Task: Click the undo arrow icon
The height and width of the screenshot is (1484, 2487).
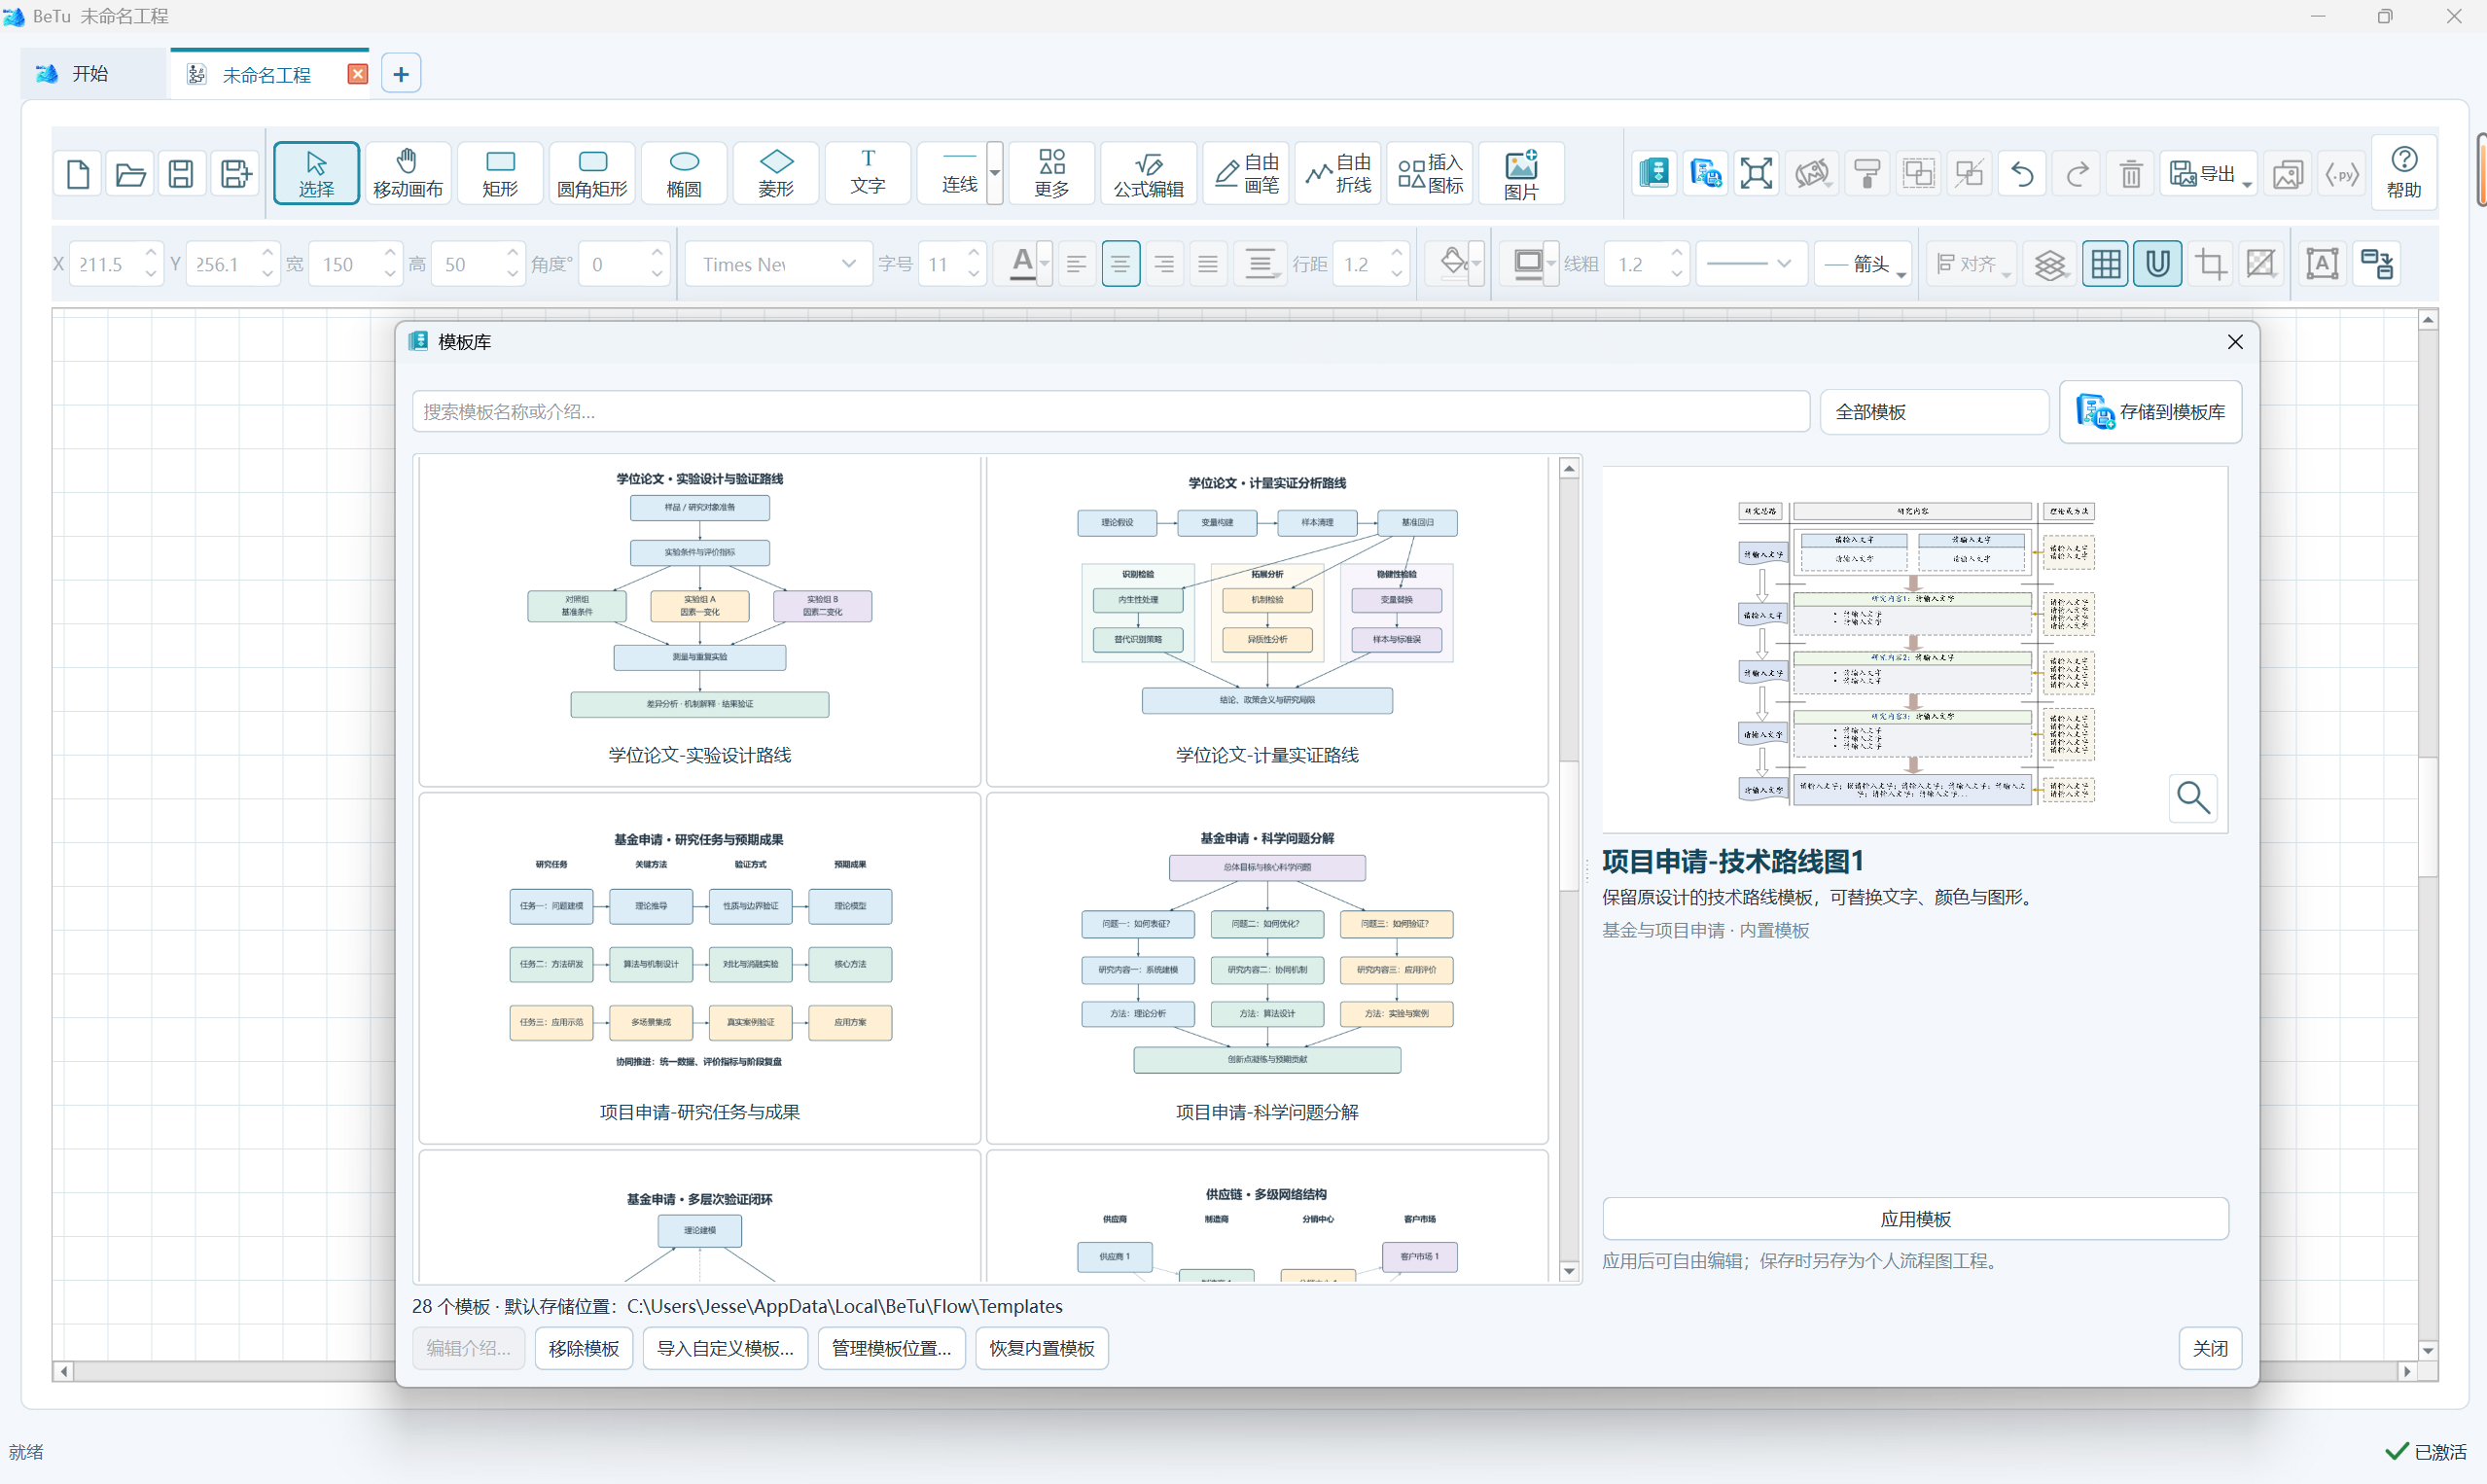Action: click(x=2022, y=174)
